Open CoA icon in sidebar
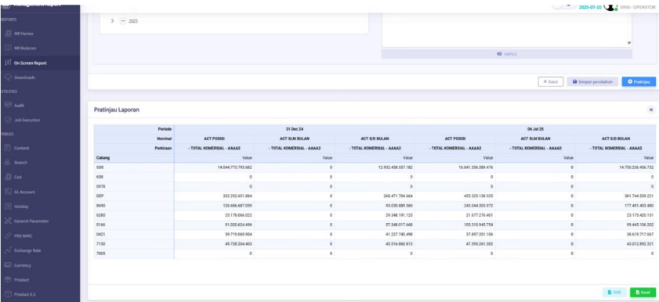Viewport: 659px width, 302px height. (x=8, y=177)
